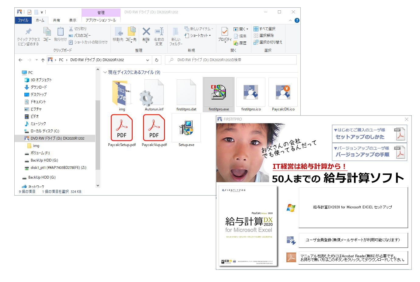
Task: Switch to the ホーム tab
Action: 40,20
